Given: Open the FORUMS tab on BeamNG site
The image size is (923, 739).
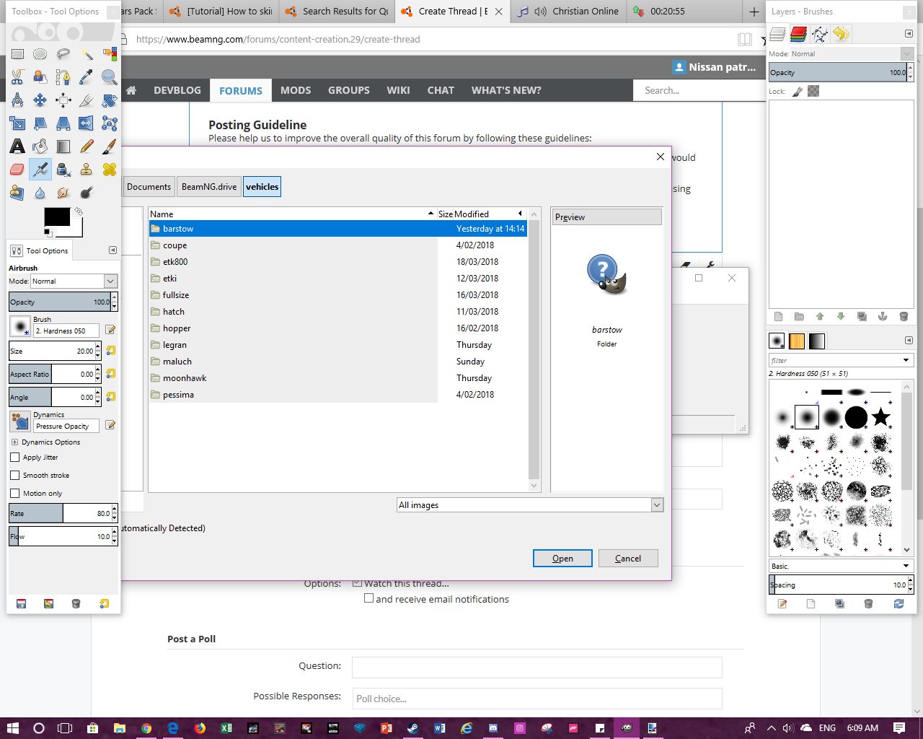Looking at the screenshot, I should tap(241, 90).
